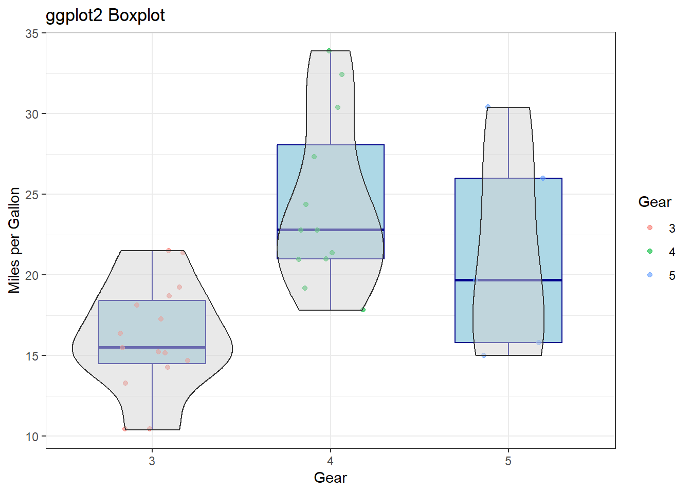Select the highest green point in gear 4 violin
691x493 pixels.
point(329,51)
